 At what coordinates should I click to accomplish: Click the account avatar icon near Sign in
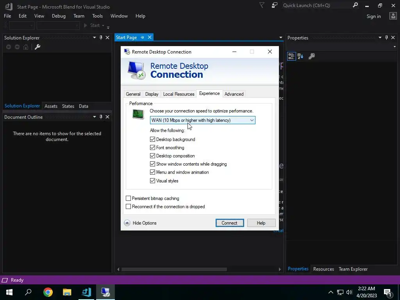point(393,16)
